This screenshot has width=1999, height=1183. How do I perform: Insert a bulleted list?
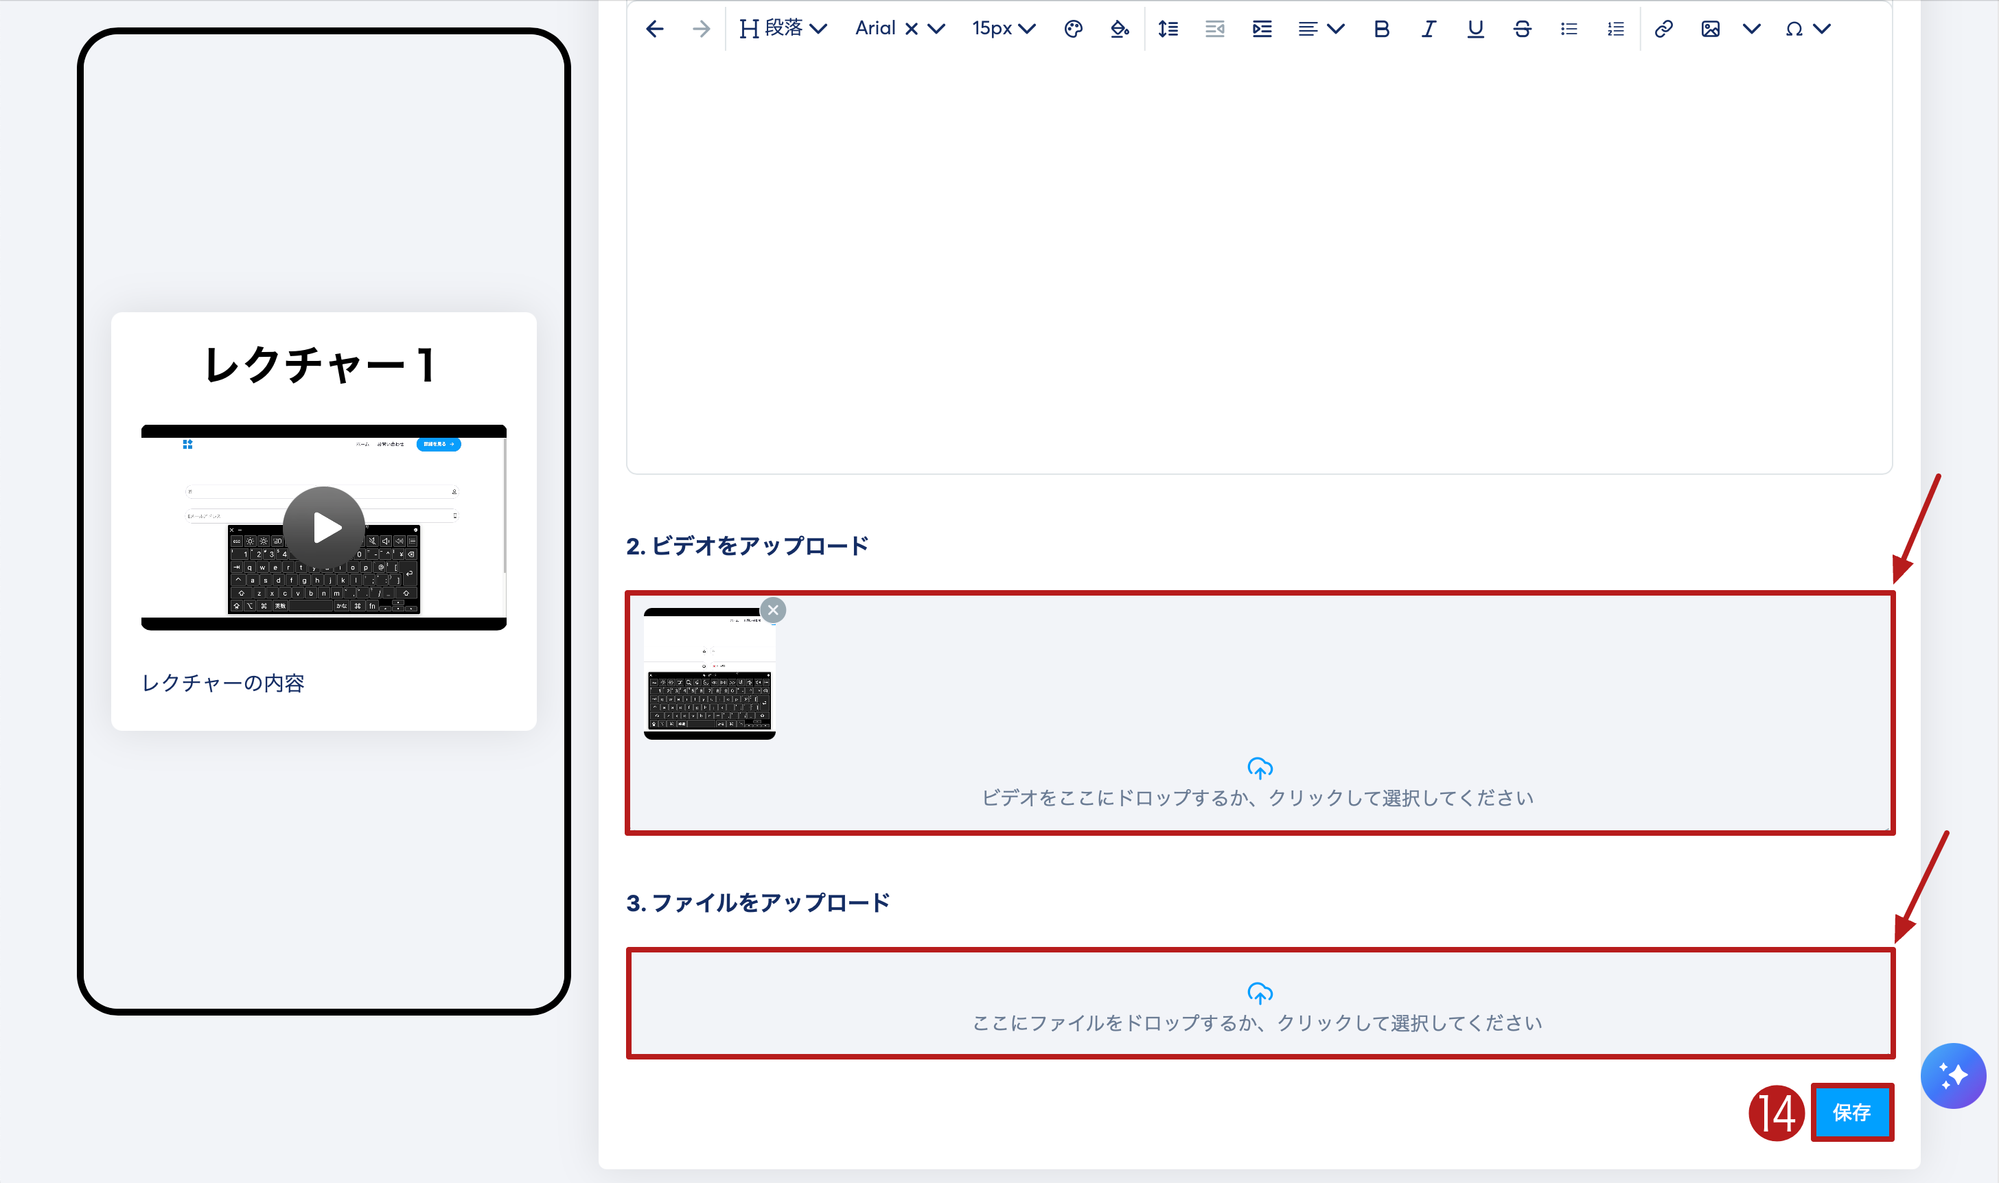pos(1569,30)
